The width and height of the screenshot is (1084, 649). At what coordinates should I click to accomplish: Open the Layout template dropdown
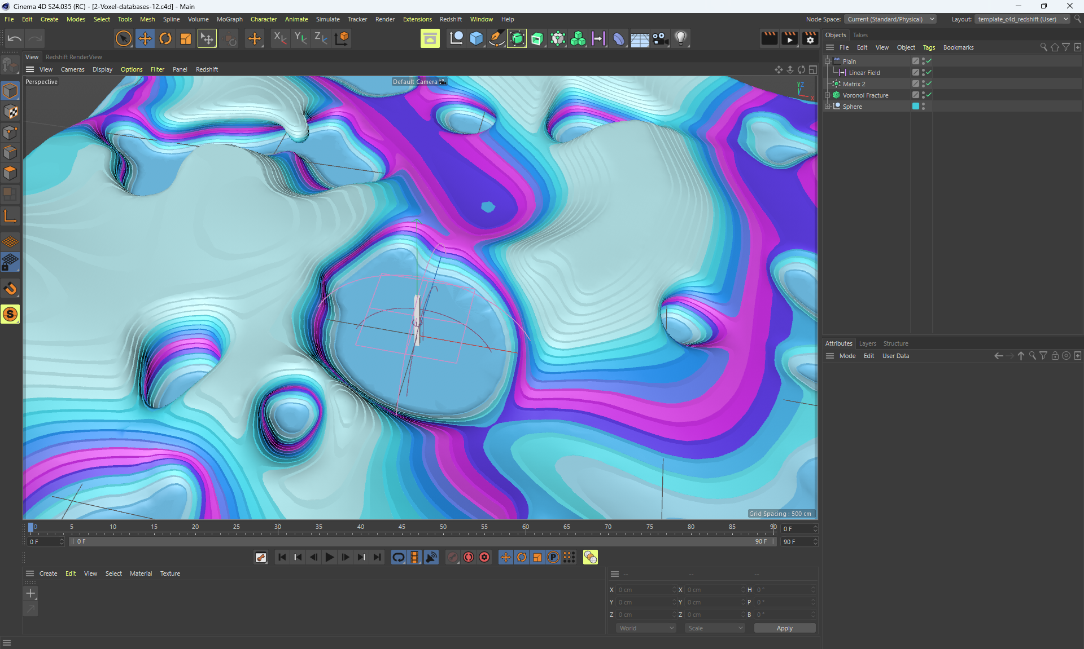click(x=1022, y=19)
